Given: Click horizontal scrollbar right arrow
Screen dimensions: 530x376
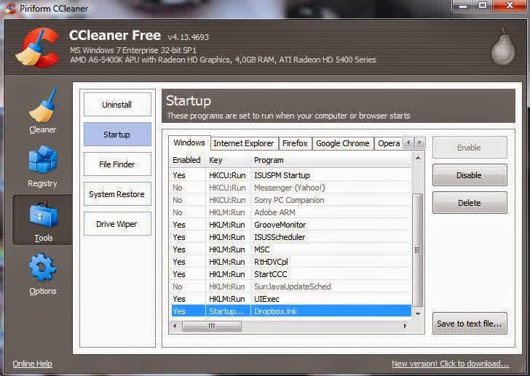Looking at the screenshot, I should click(x=405, y=326).
